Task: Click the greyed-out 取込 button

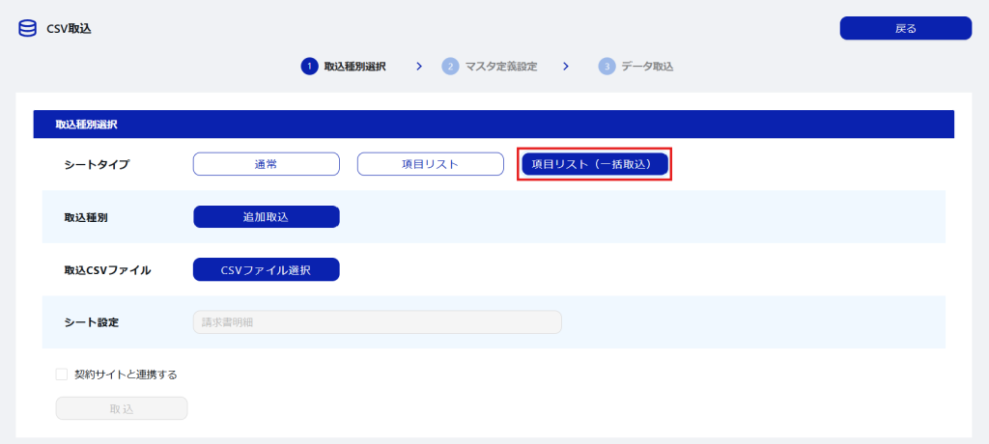Action: click(x=121, y=408)
